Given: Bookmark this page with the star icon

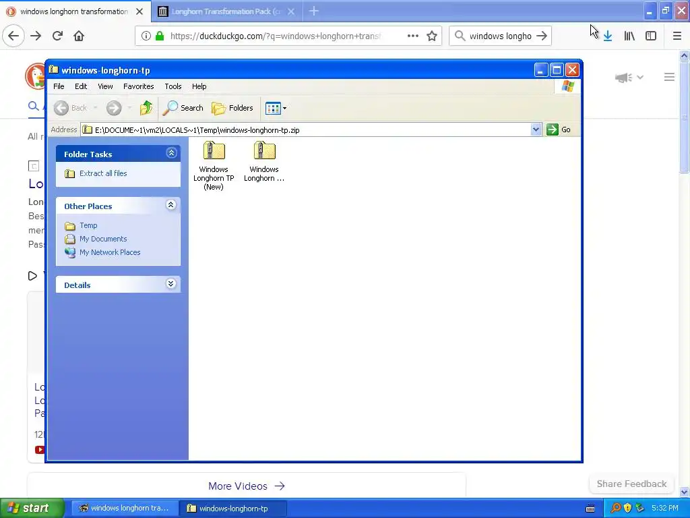Looking at the screenshot, I should [432, 36].
